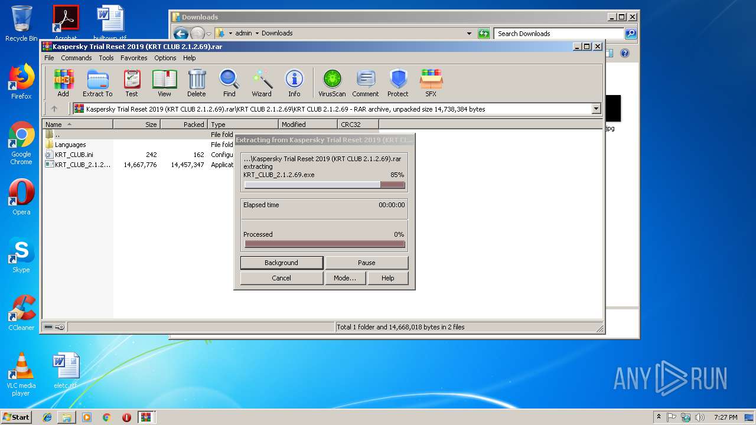The width and height of the screenshot is (756, 425).
Task: Click the Comment toolbar icon
Action: [x=366, y=83]
